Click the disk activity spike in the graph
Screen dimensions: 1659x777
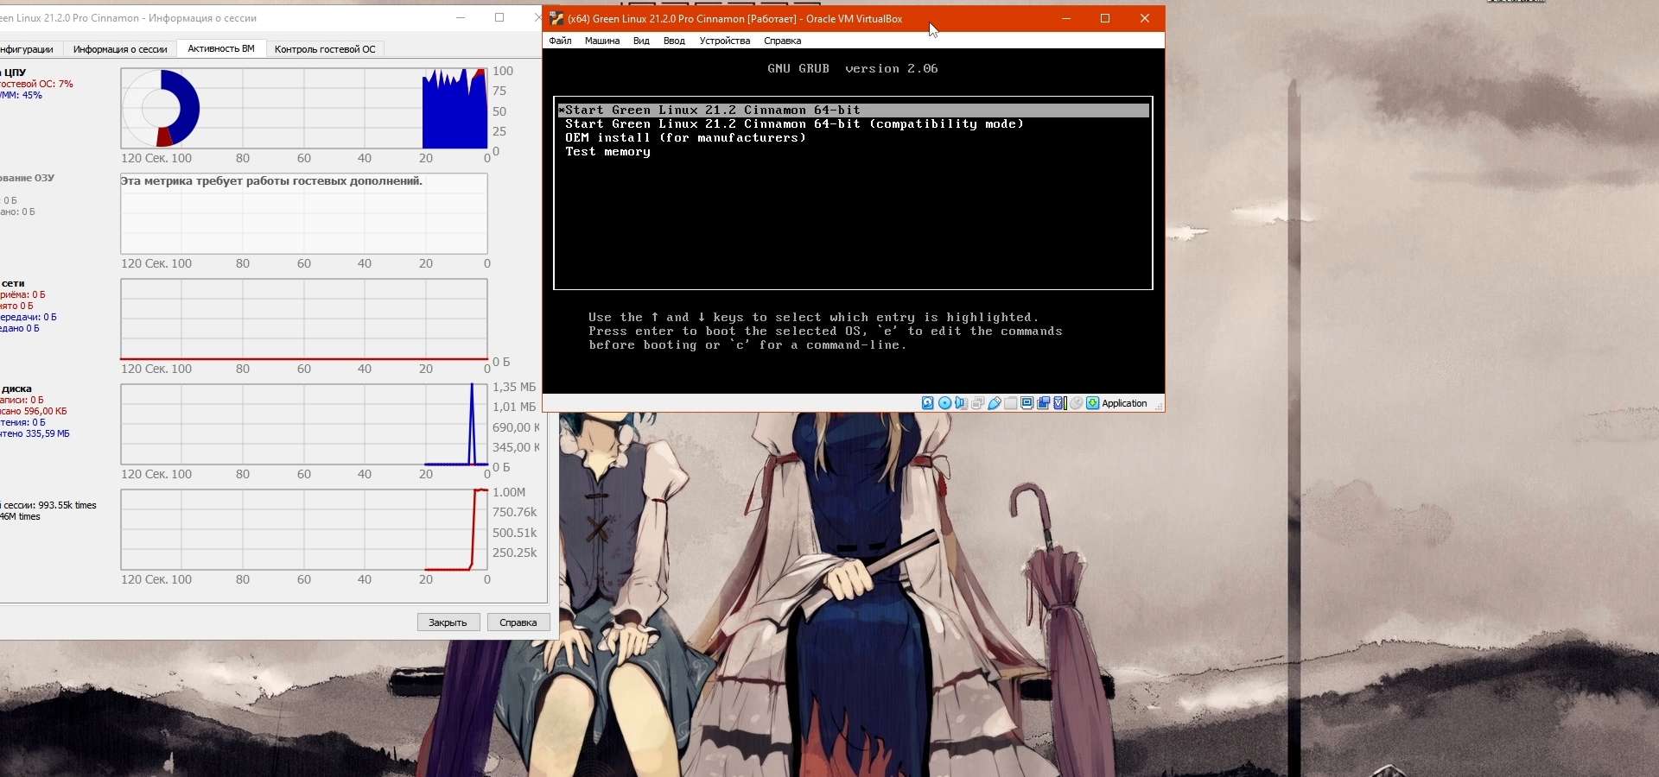[x=472, y=424]
